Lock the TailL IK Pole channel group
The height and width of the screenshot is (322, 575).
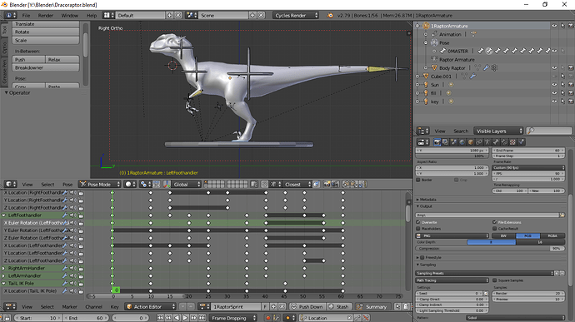click(81, 284)
